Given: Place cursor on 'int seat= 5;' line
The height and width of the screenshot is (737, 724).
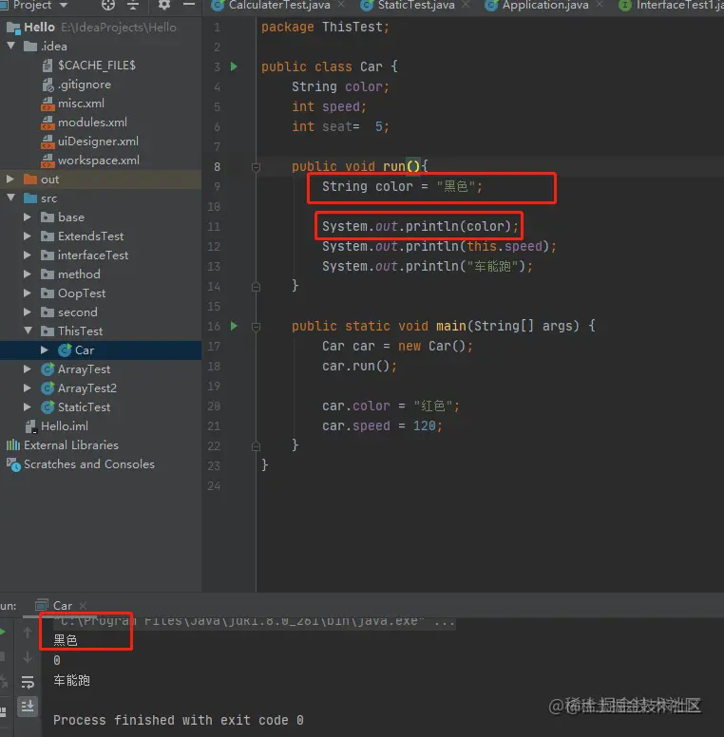Looking at the screenshot, I should (x=340, y=127).
